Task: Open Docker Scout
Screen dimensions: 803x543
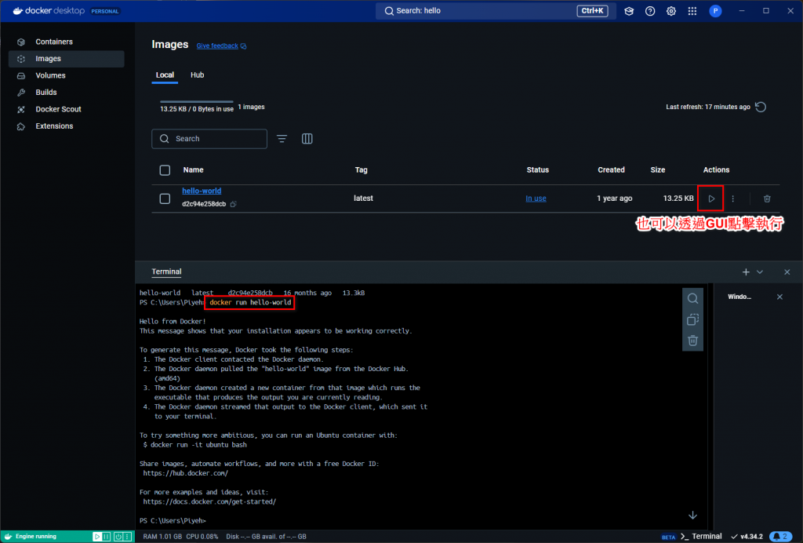Action: click(58, 109)
